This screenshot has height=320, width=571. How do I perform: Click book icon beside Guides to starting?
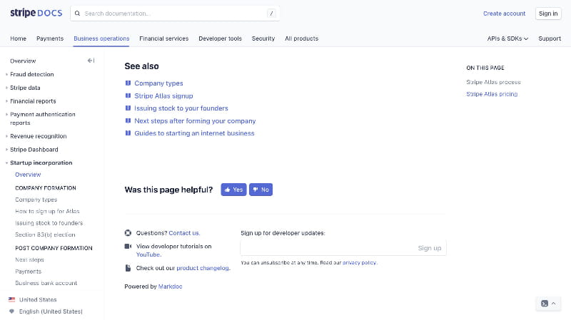coord(128,133)
